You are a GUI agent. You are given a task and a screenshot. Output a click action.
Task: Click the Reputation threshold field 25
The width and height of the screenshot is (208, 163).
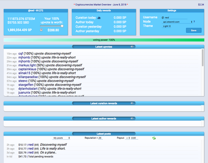click(x=100, y=138)
